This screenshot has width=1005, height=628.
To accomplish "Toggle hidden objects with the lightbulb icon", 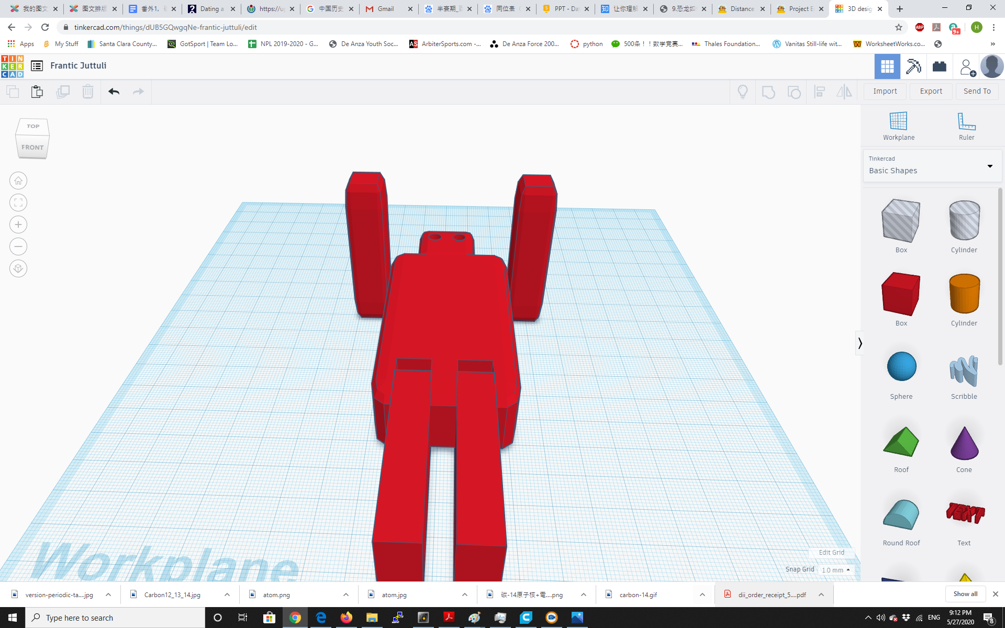I will (742, 92).
